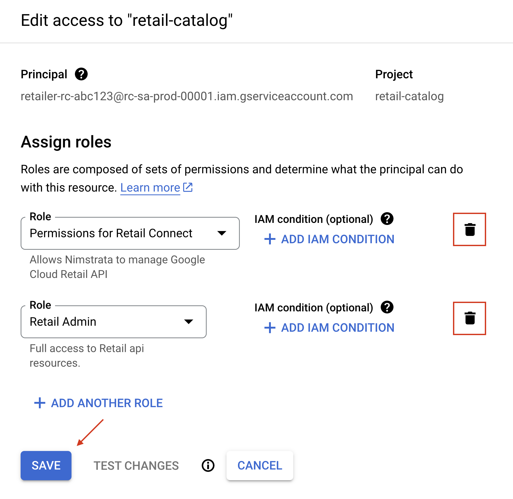Screen dimensions: 513x499
Task: Delete the Retail Admin role
Action: pos(469,318)
